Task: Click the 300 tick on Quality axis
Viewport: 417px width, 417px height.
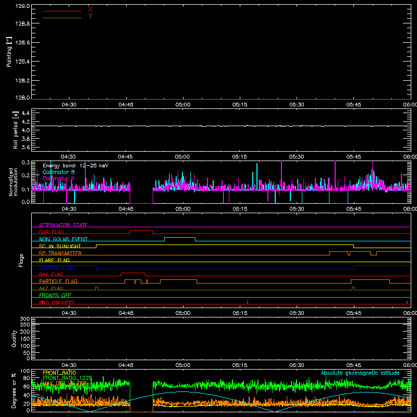Action: click(25, 319)
